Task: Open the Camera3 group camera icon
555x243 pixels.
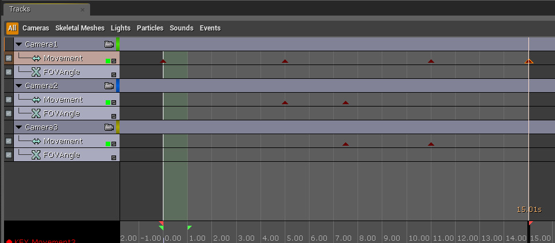Action: click(109, 127)
